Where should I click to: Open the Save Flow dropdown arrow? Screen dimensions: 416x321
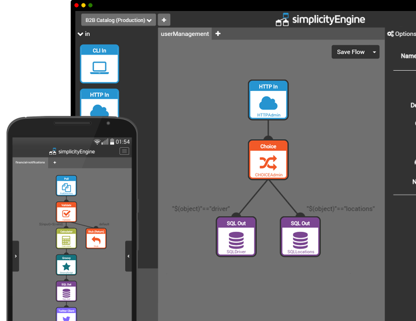[375, 52]
